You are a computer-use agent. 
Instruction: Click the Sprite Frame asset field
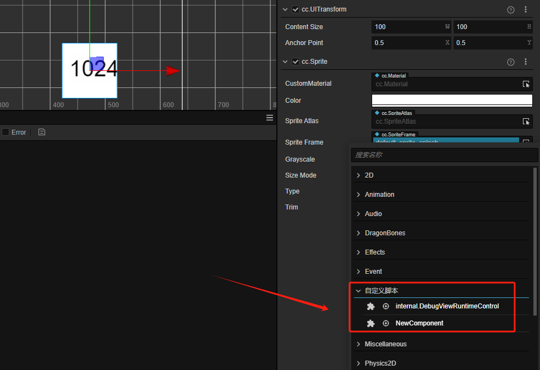pyautogui.click(x=446, y=140)
